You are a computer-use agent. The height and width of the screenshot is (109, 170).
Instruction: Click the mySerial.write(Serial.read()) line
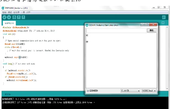[x=21, y=80]
